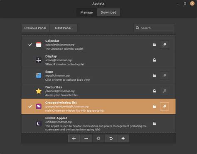Screen dimensions: 197x154
Task: Click the Expo applet icon
Action: [x=39, y=76]
